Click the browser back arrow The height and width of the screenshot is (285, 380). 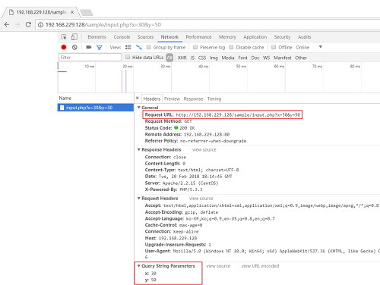(x=7, y=24)
